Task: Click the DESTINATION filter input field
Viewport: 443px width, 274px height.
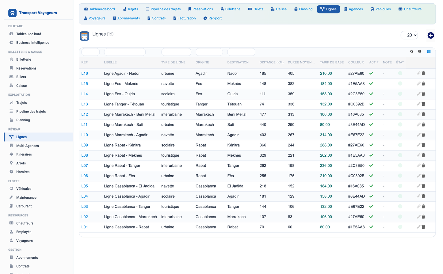Action: [241, 52]
